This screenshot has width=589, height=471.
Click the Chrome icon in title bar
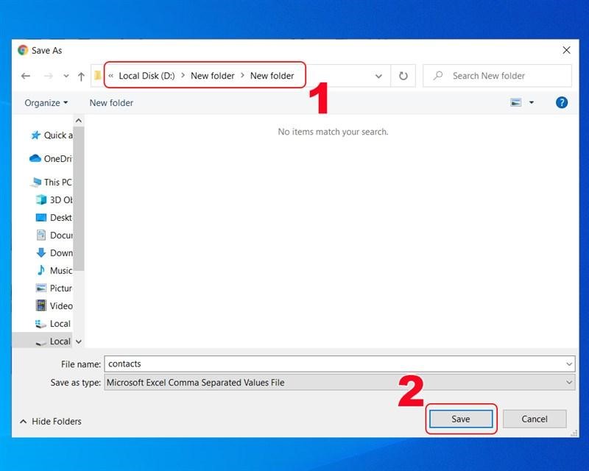(23, 50)
